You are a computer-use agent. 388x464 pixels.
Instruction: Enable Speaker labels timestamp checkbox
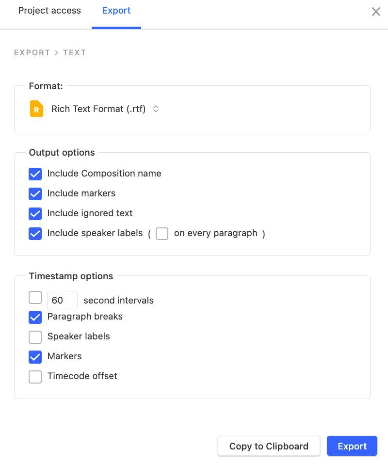pyautogui.click(x=35, y=337)
